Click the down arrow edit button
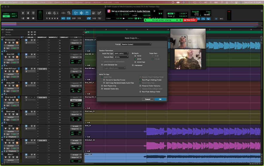Screen dimensions: 264x166 (28, 13)
